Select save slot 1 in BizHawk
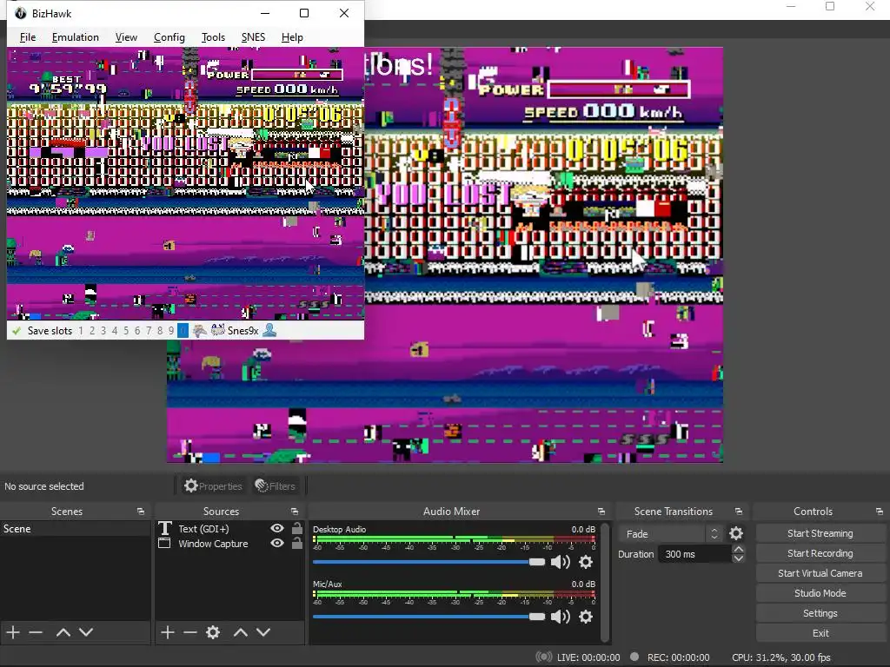Viewport: 890px width, 667px height. point(81,331)
